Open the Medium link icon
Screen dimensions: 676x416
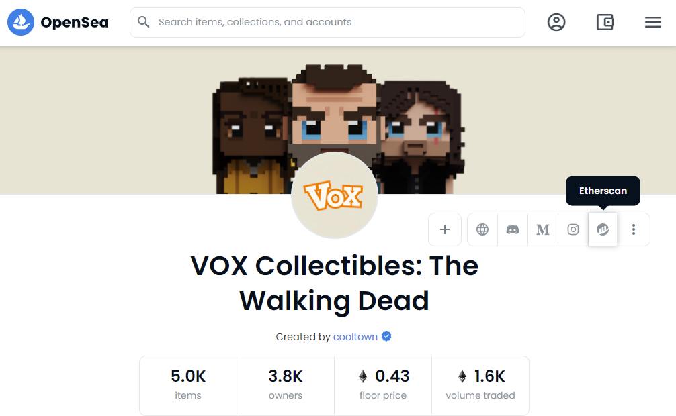coord(543,229)
